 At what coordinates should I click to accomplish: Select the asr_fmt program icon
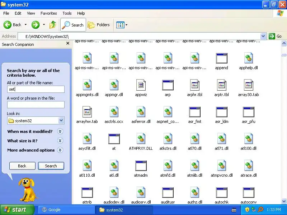pyautogui.click(x=194, y=115)
